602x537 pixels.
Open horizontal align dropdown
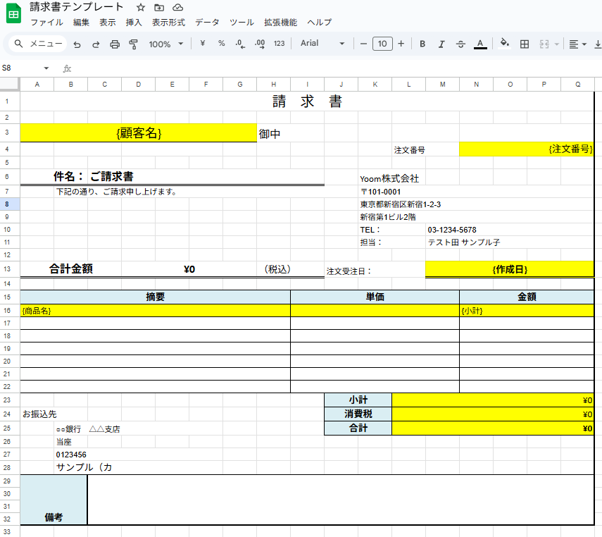click(x=577, y=44)
